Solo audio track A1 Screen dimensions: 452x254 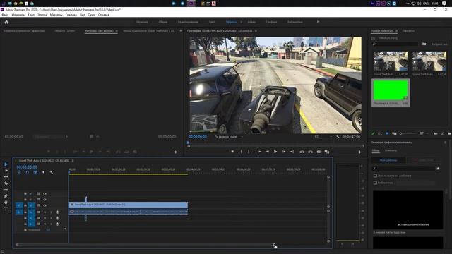click(51, 212)
